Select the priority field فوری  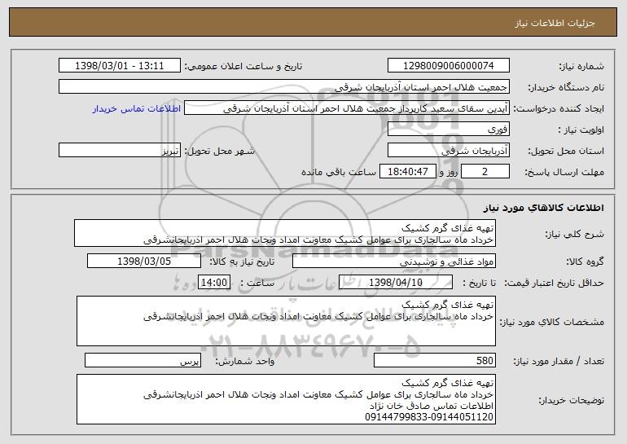(448, 130)
